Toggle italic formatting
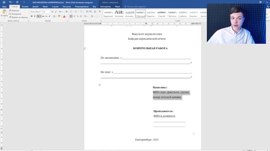 (x=35, y=16)
